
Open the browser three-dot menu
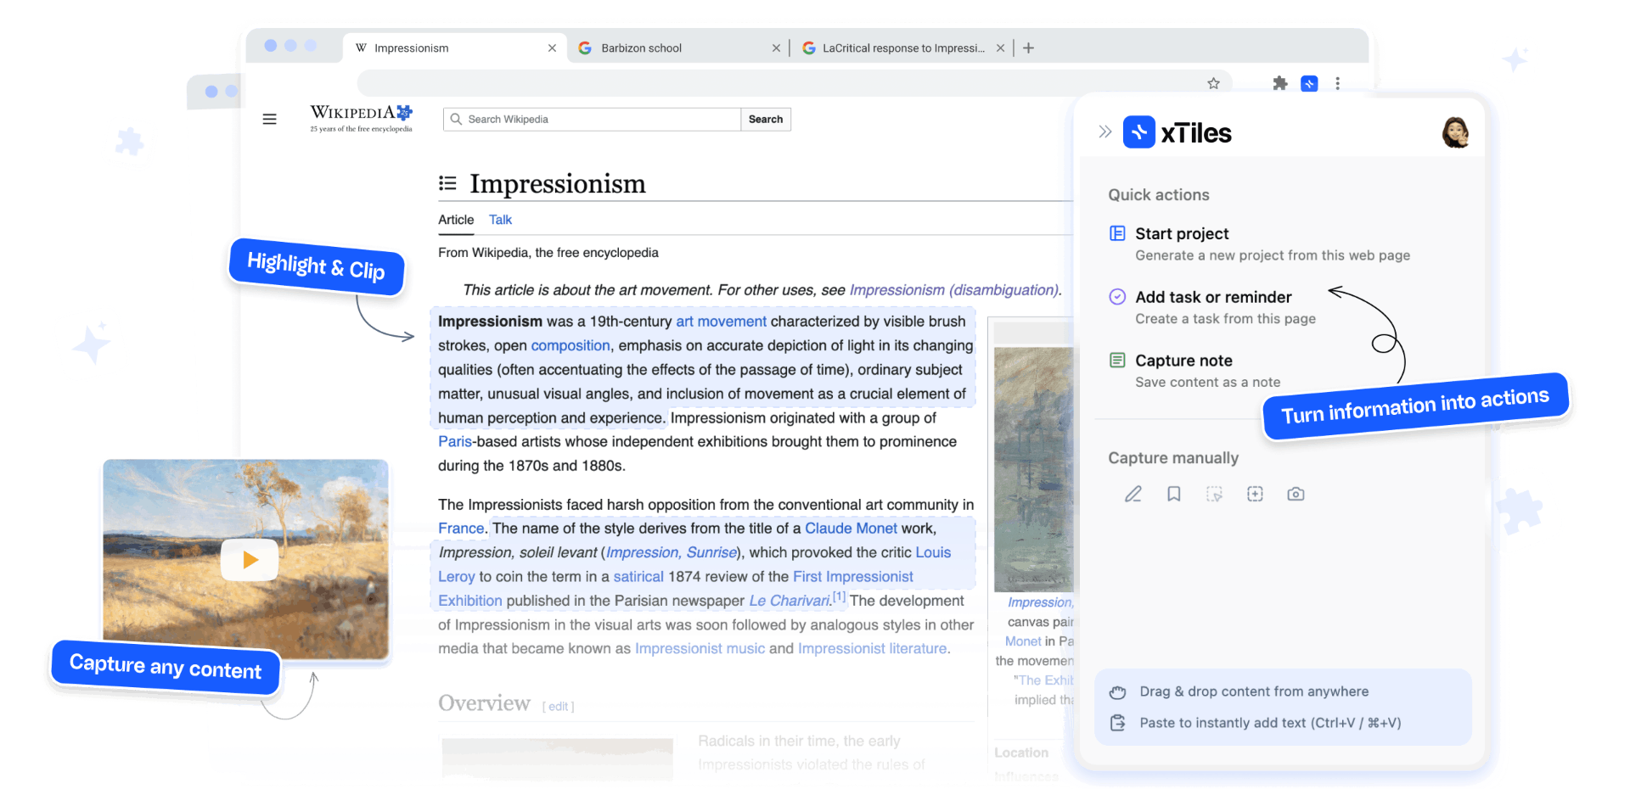click(x=1337, y=83)
